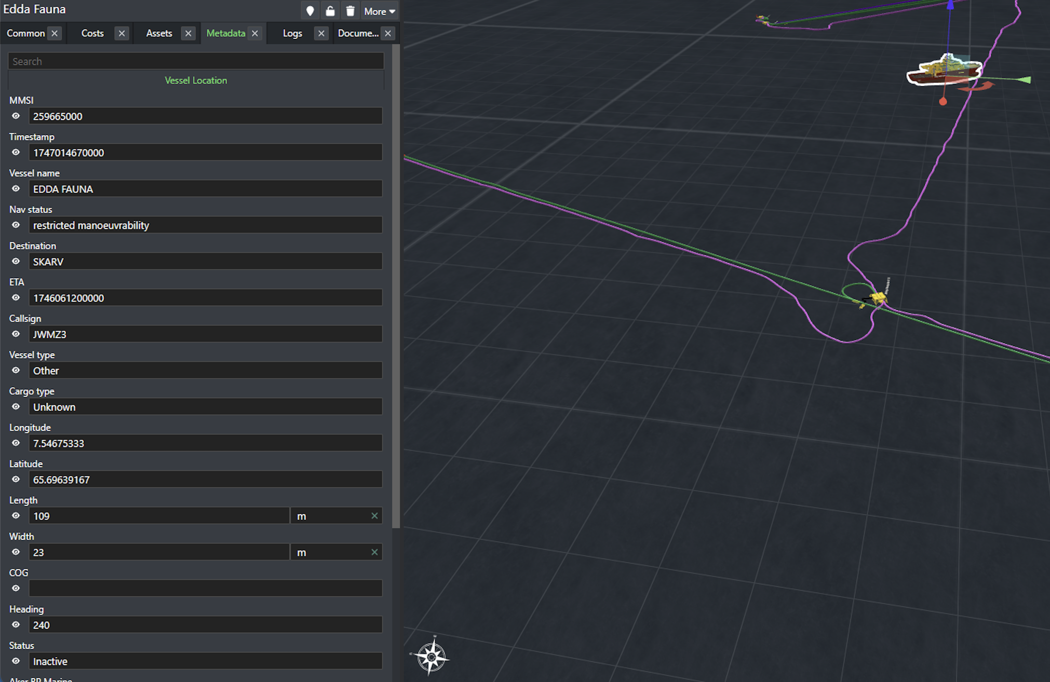
Task: Close the Assets tab
Action: point(188,33)
